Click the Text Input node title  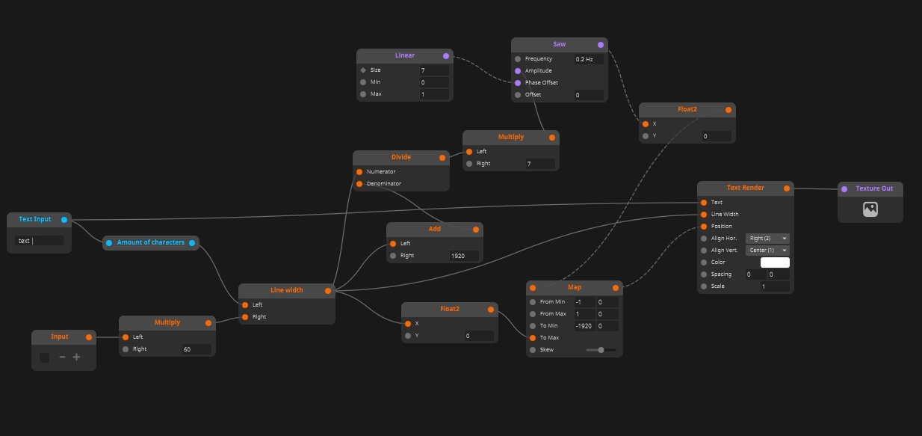click(35, 220)
